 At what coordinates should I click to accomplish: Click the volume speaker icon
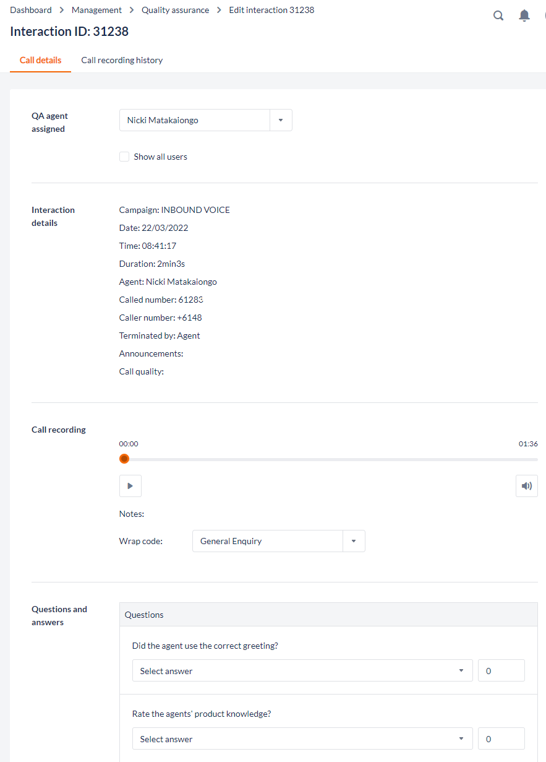526,486
